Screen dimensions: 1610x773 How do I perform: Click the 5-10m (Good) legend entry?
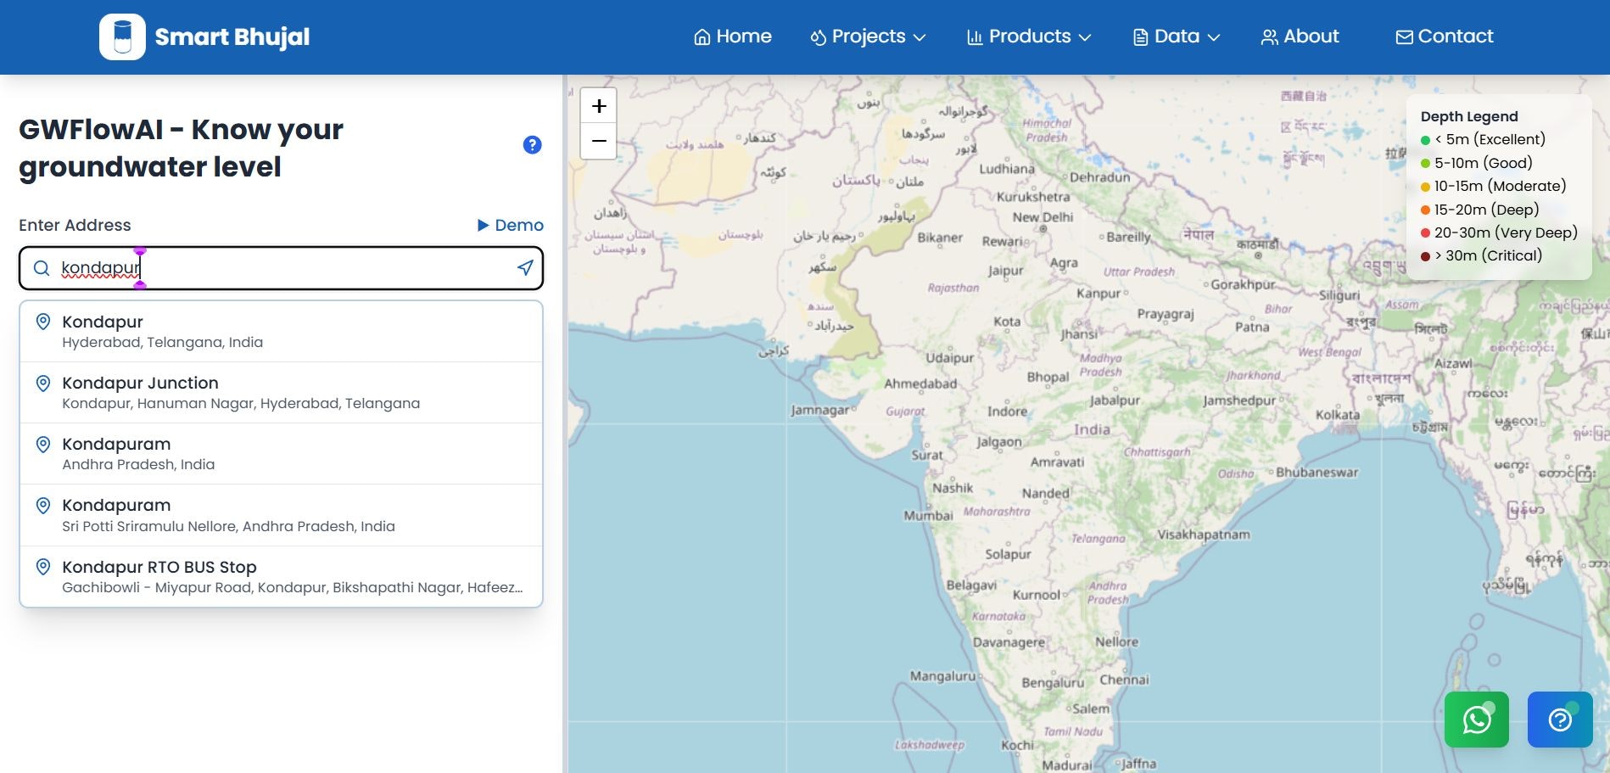tap(1477, 163)
